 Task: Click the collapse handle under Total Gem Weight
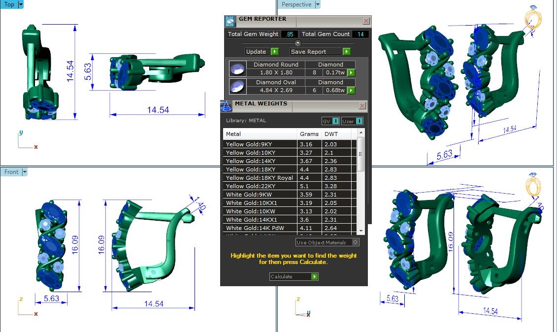click(297, 43)
